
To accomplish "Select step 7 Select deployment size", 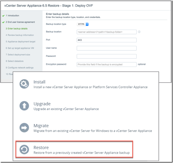I will coord(18,55).
